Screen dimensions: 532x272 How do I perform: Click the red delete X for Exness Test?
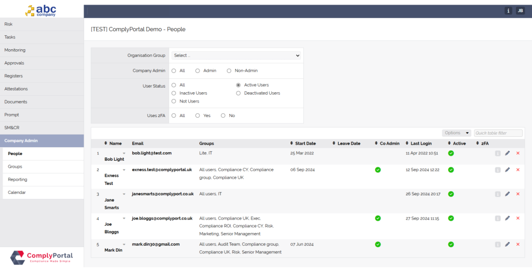(x=517, y=169)
